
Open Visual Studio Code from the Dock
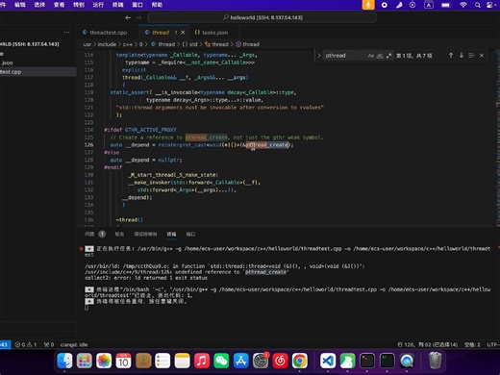328,361
